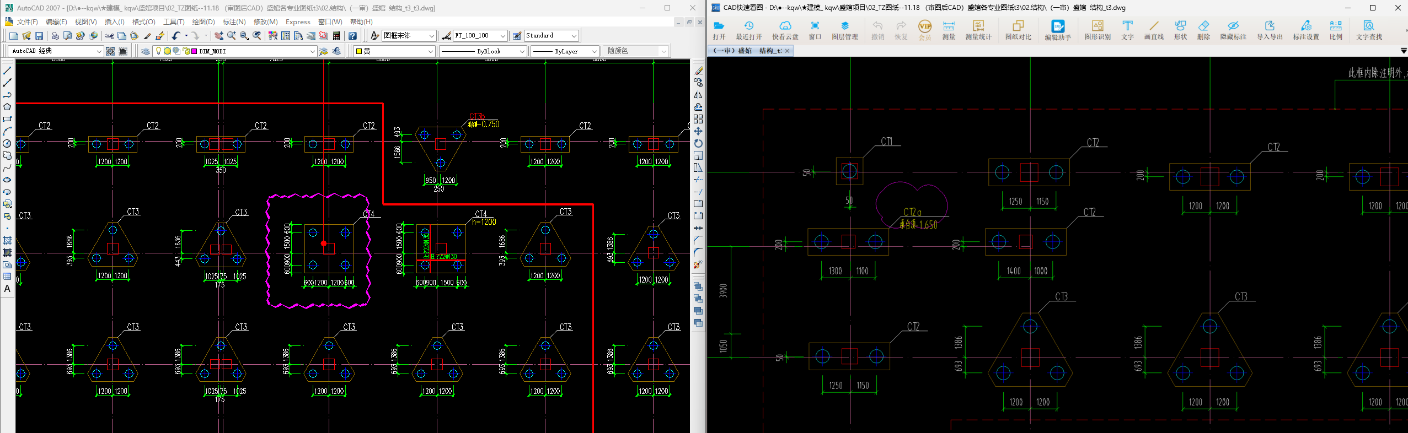
Task: Select the 文字 text annotation tool
Action: pos(1127,30)
